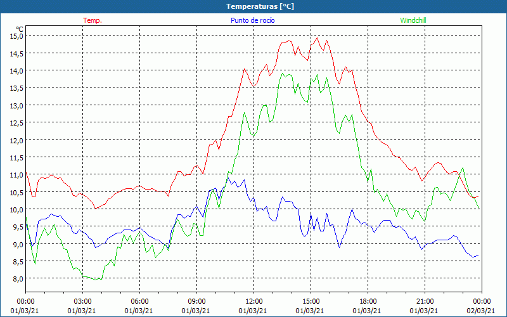
Task: Click the 15,0 y-axis value
Action: (x=17, y=36)
